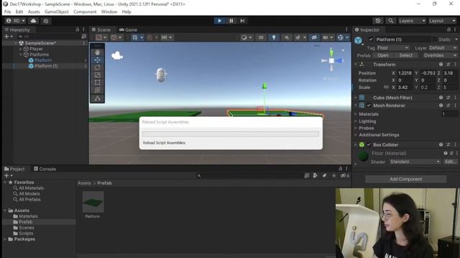Open the Platform prefab thumbnail
Screen dimensions: 460x258
[x=93, y=202]
